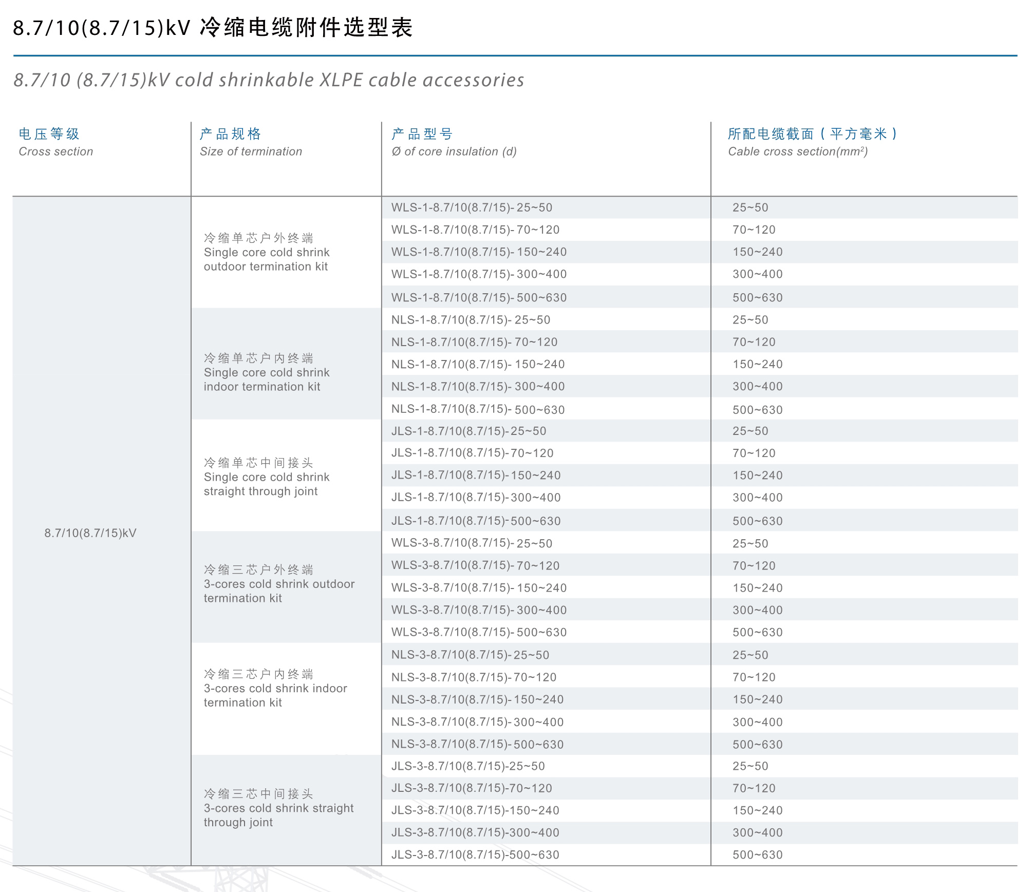This screenshot has height=892, width=1032.
Task: Select model NLS-1-8.7/10(8.7/15)-500~630
Action: (x=478, y=409)
